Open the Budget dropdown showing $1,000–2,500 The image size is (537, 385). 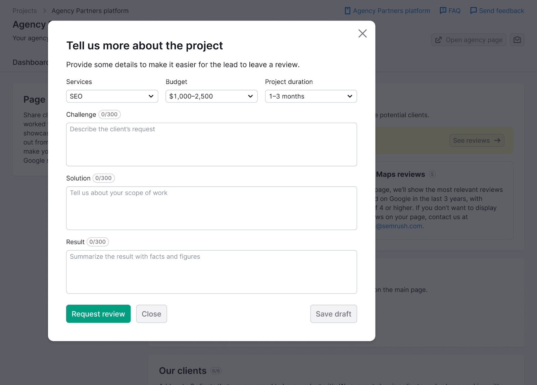[211, 96]
